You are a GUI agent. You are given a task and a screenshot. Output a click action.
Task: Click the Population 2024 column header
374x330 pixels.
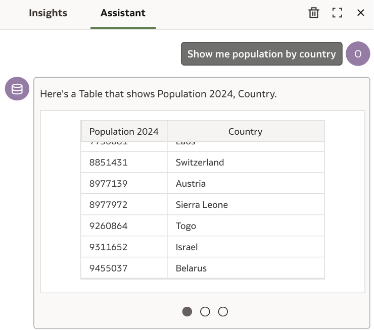pos(124,132)
